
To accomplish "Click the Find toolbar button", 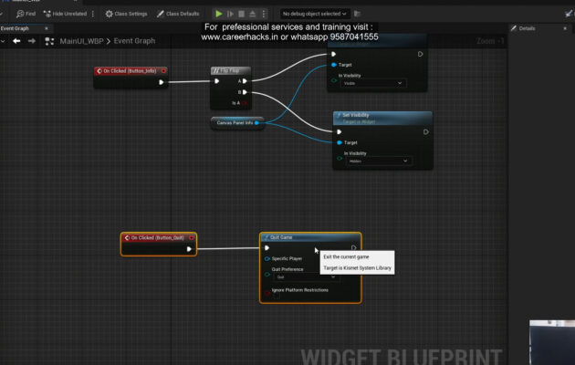I will click(26, 14).
